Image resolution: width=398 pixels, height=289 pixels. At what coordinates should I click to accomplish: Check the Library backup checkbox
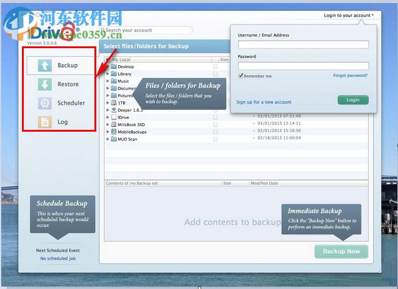pyautogui.click(x=215, y=74)
